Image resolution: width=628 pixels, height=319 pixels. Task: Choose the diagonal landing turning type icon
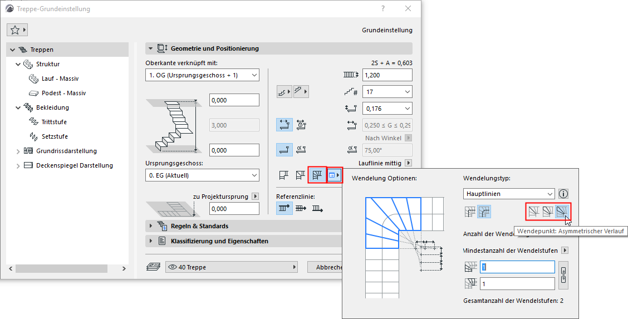301,175
